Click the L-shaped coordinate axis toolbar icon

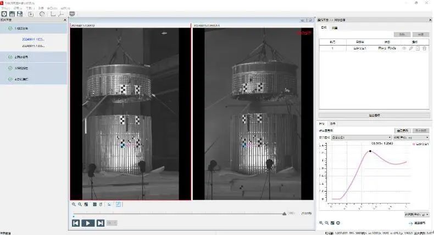pos(53,14)
